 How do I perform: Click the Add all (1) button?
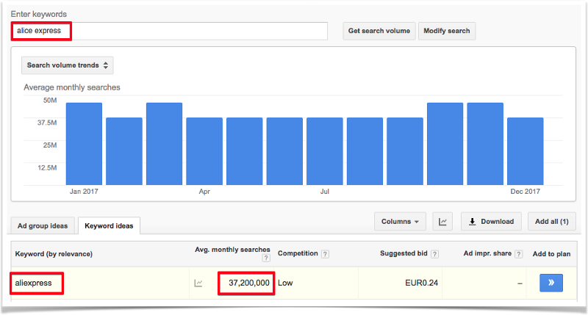552,221
